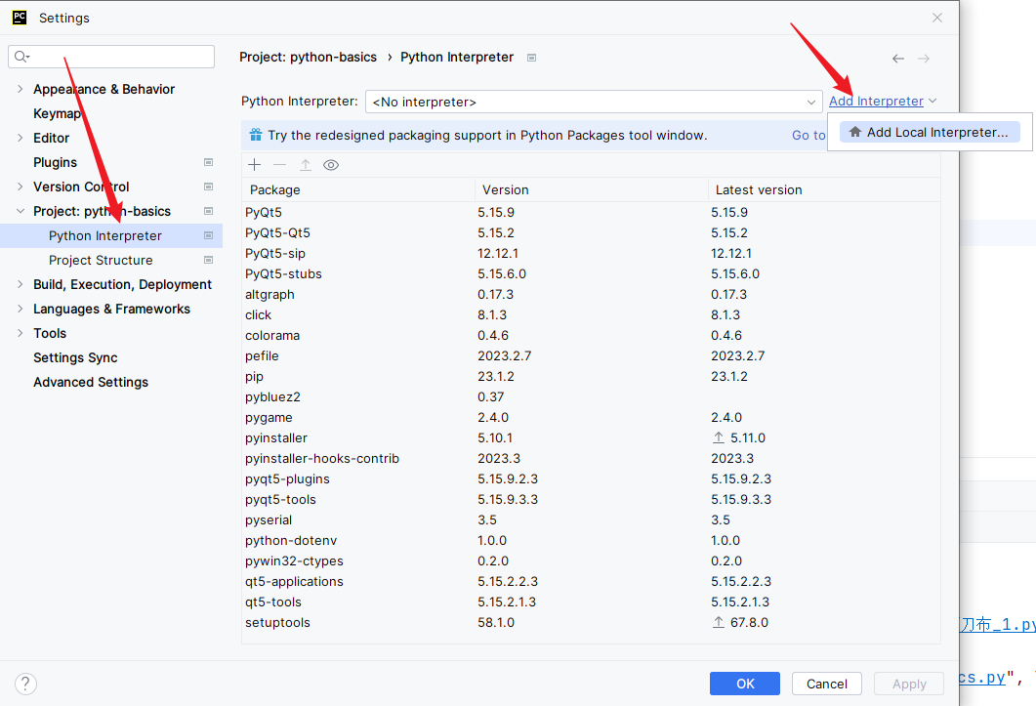The width and height of the screenshot is (1036, 706).
Task: Click project icon beside Project Structure row
Action: [208, 260]
